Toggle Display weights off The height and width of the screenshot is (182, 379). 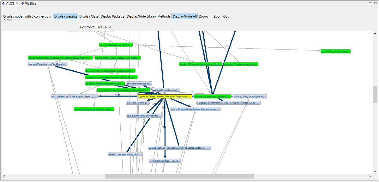tap(65, 16)
